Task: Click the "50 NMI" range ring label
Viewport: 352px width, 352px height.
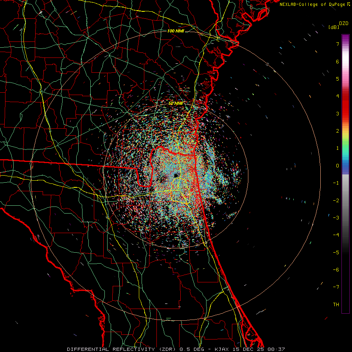Action: (176, 104)
